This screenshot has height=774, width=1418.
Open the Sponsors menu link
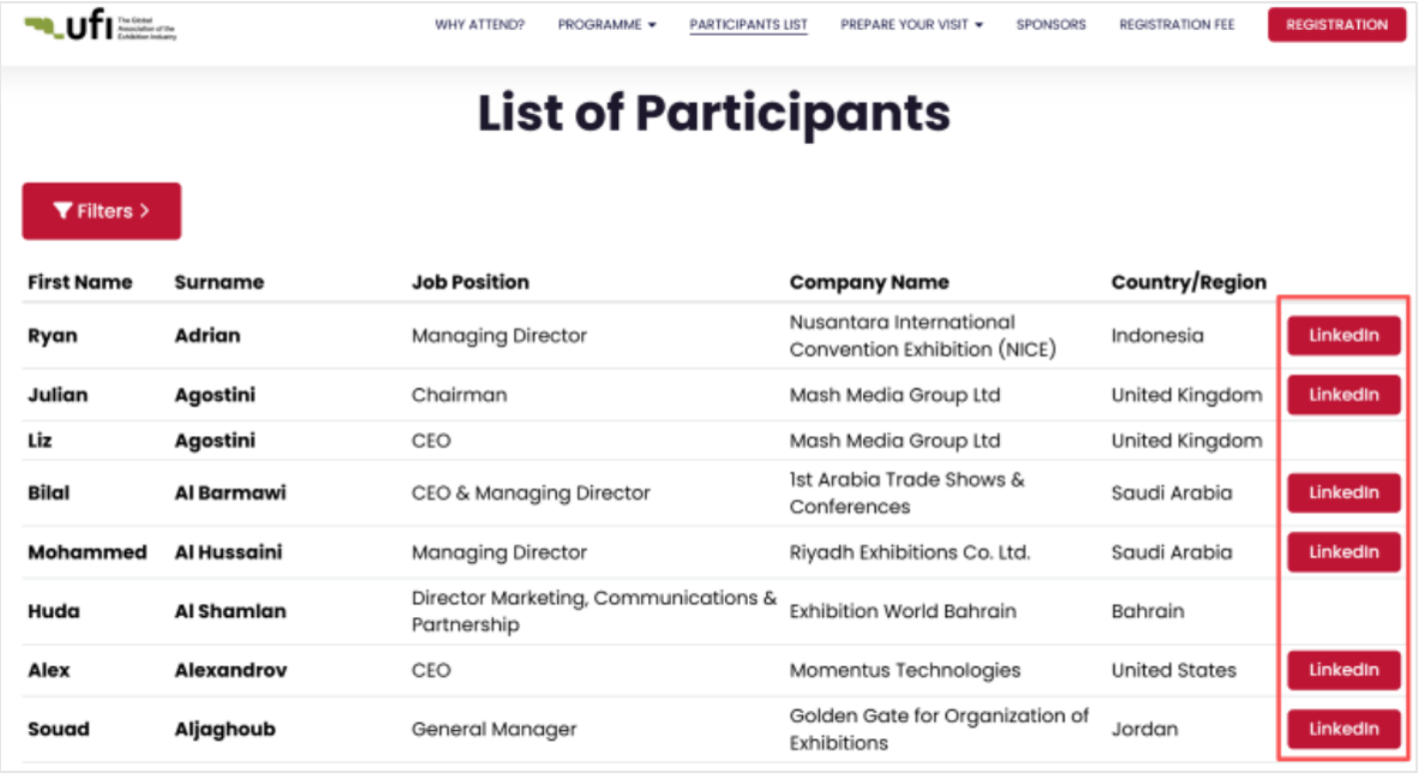pos(1051,25)
